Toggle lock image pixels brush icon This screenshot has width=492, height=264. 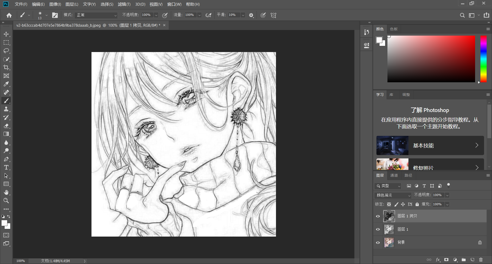tap(396, 204)
